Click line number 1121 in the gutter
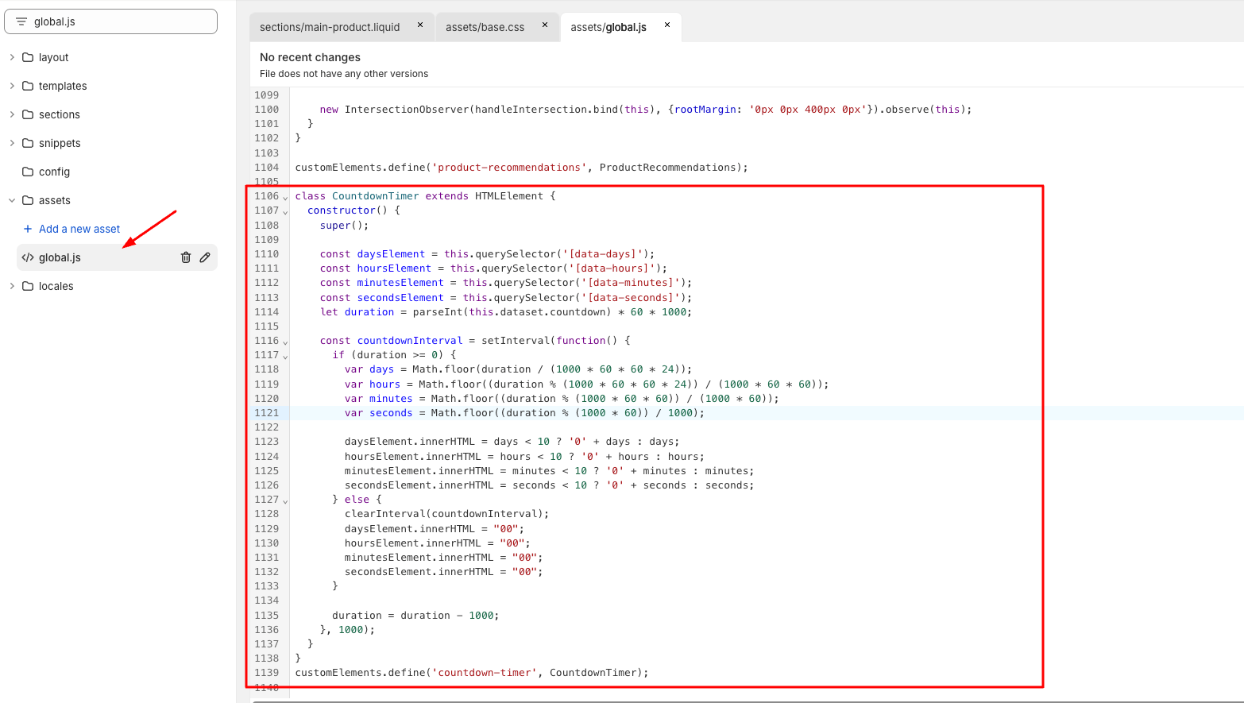This screenshot has height=703, width=1244. pyautogui.click(x=267, y=413)
